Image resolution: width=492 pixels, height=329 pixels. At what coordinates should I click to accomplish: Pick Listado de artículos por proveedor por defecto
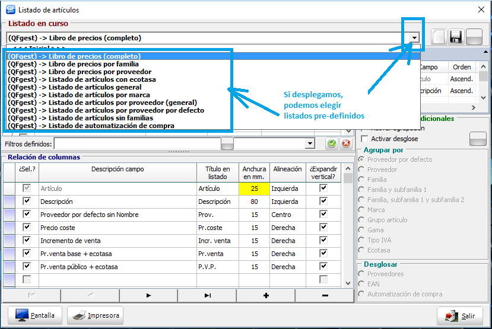pos(214,110)
